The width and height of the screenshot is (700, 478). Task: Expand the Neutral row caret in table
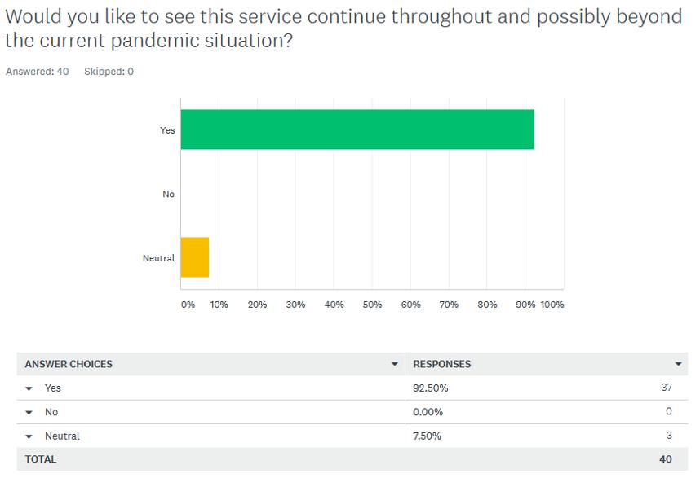[x=30, y=436]
